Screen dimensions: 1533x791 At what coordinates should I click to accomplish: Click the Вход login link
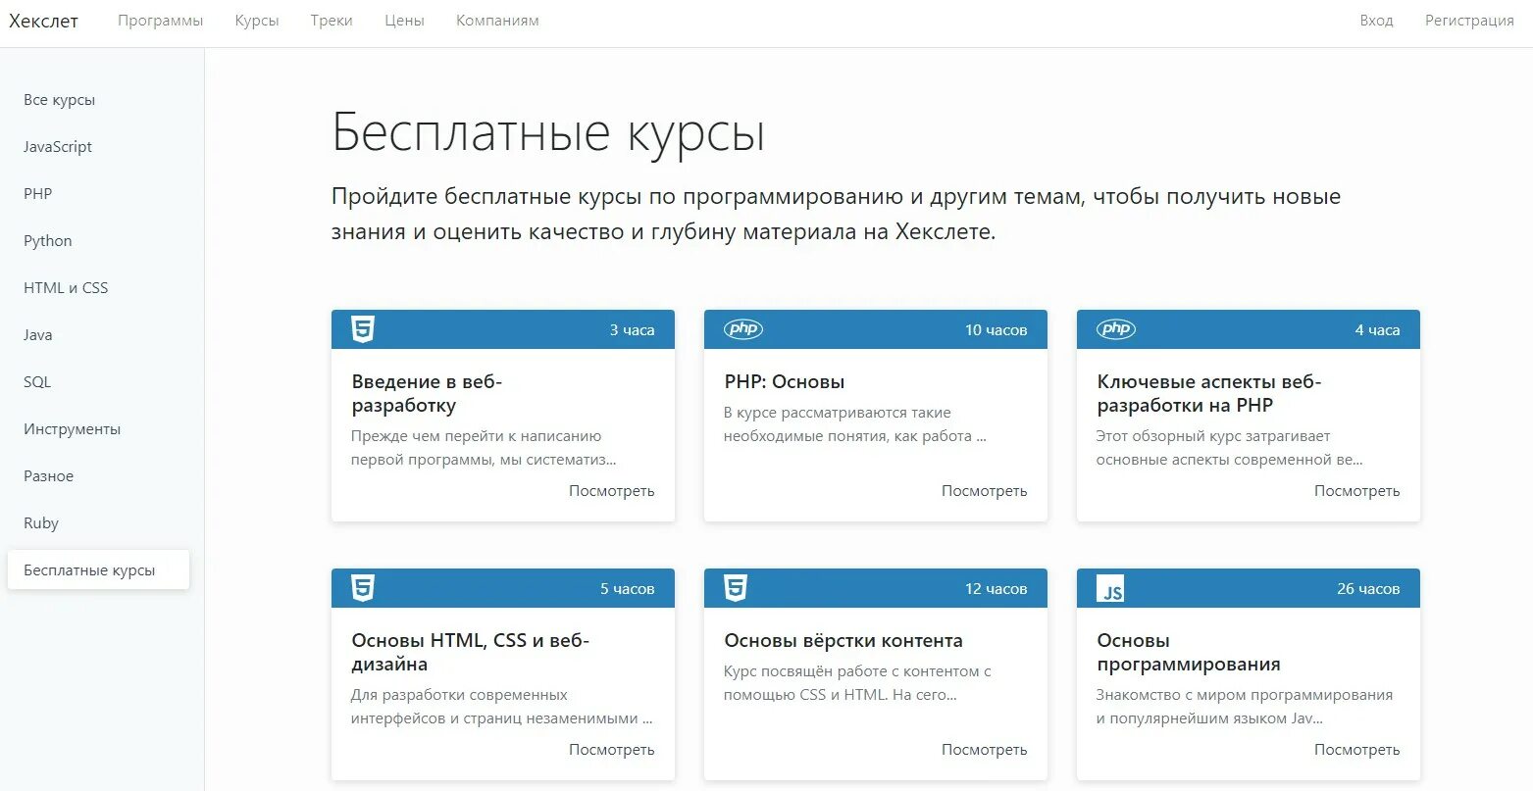point(1376,21)
